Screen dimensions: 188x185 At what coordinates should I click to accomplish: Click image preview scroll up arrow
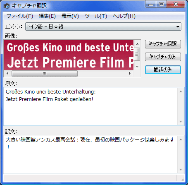pos(137,44)
